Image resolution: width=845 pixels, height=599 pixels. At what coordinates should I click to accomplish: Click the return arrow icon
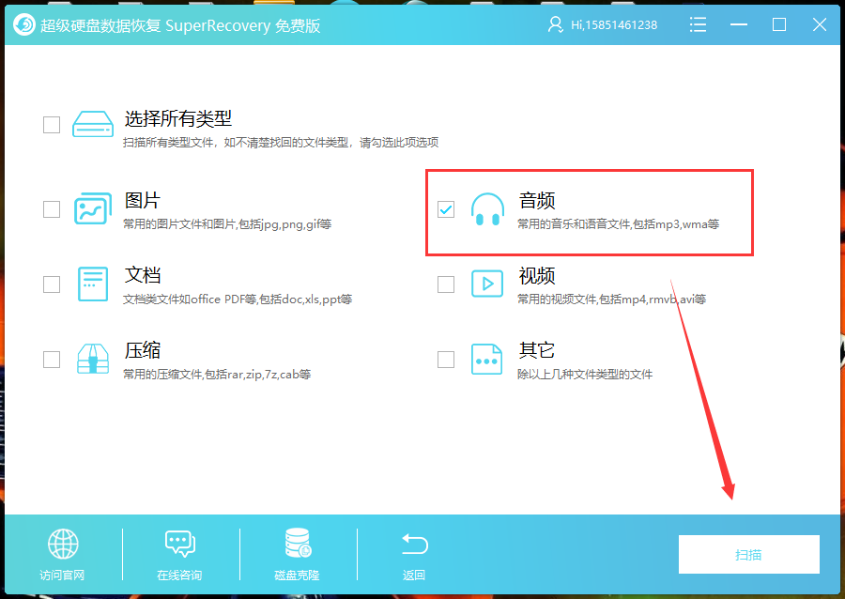click(x=414, y=544)
